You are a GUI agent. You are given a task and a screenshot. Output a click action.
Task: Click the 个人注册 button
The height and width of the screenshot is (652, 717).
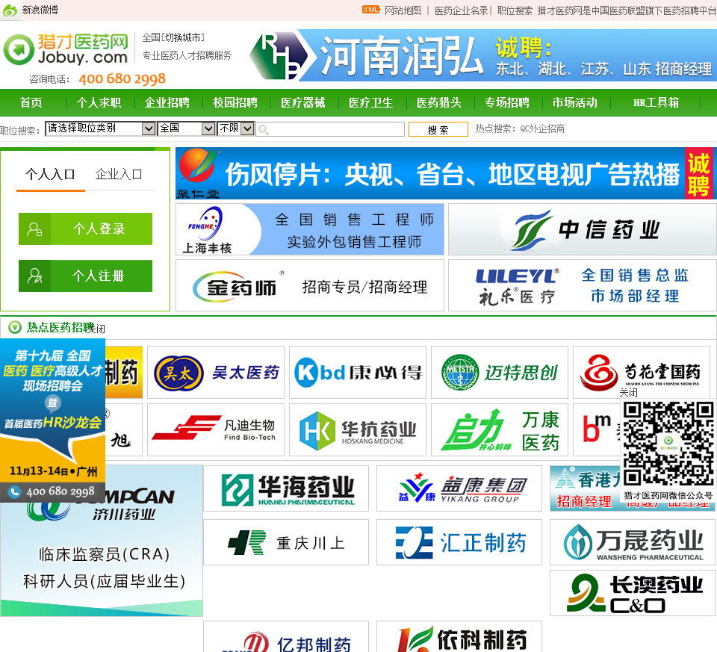(x=85, y=276)
